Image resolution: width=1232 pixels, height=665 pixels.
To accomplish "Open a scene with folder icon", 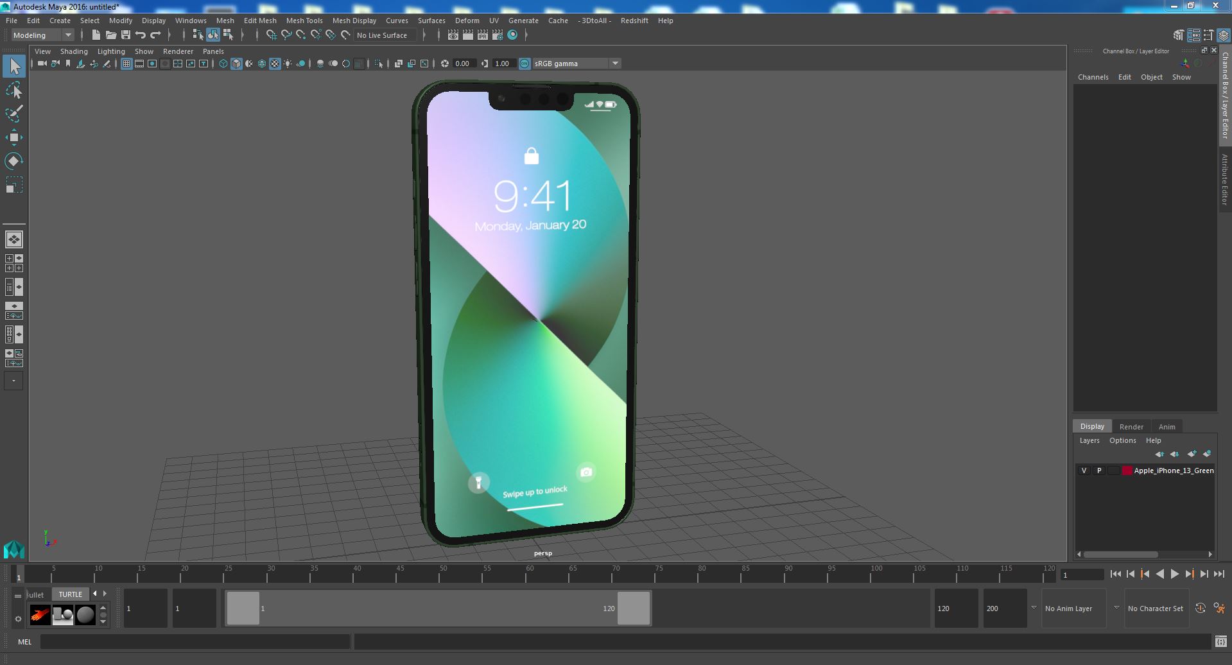I will pos(110,35).
